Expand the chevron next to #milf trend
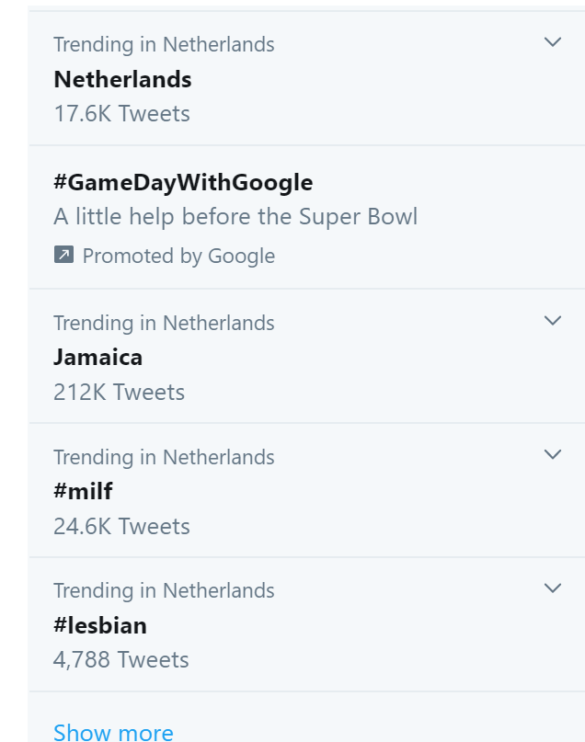Viewport: 585px width, 742px height. pyautogui.click(x=553, y=454)
